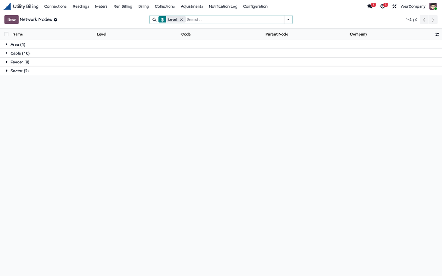Open the Meters menu
The image size is (442, 276).
[101, 6]
